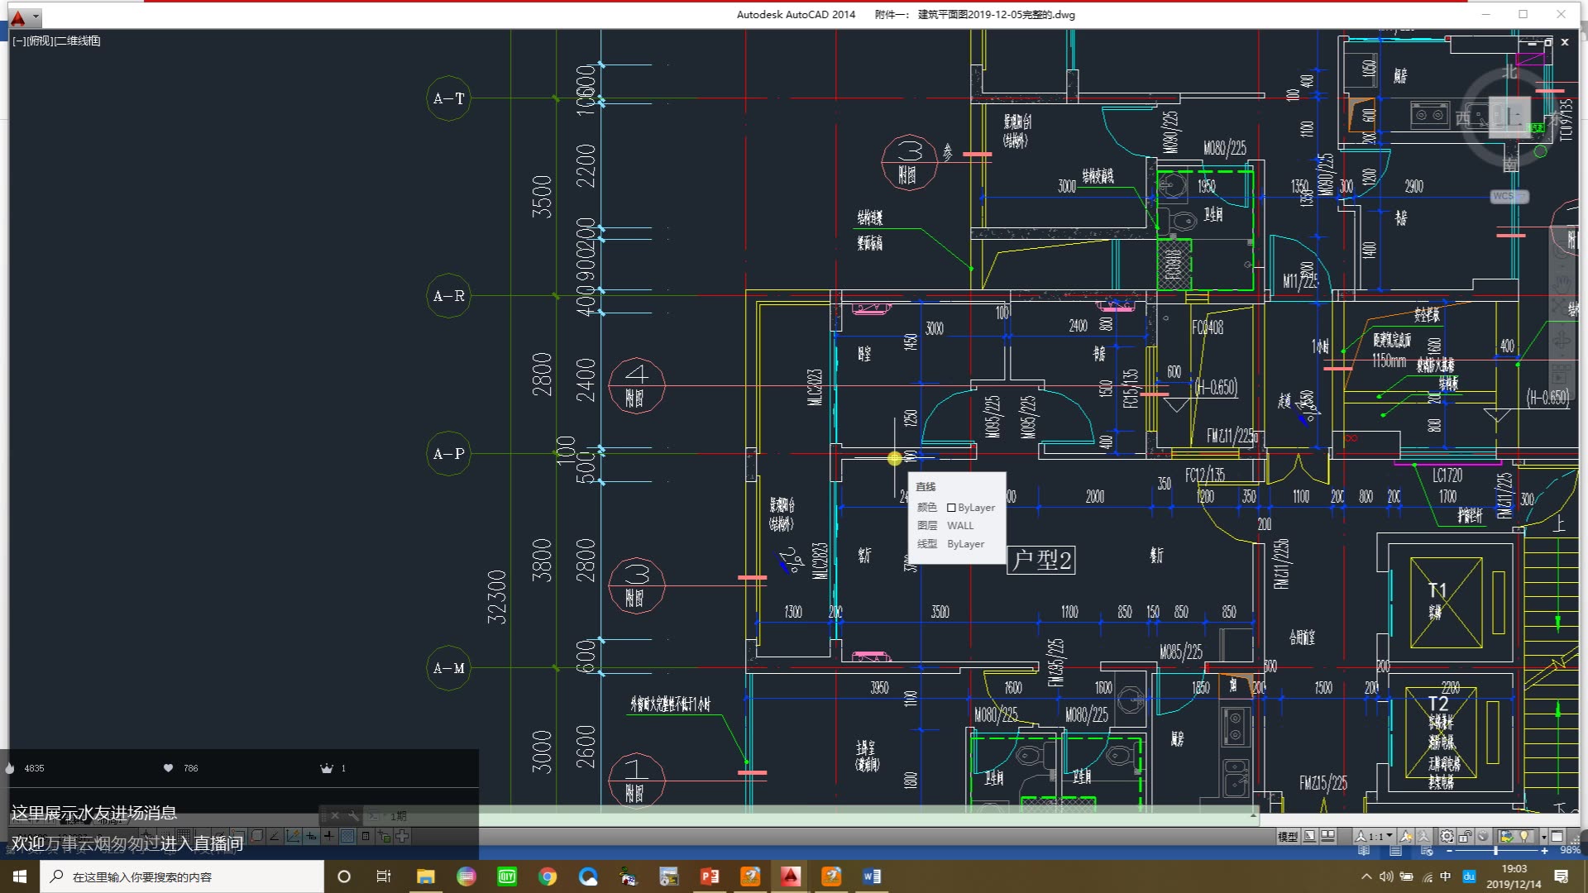Open the viewport controls [-] menu
Viewport: 1588px width, 893px height.
point(18,41)
